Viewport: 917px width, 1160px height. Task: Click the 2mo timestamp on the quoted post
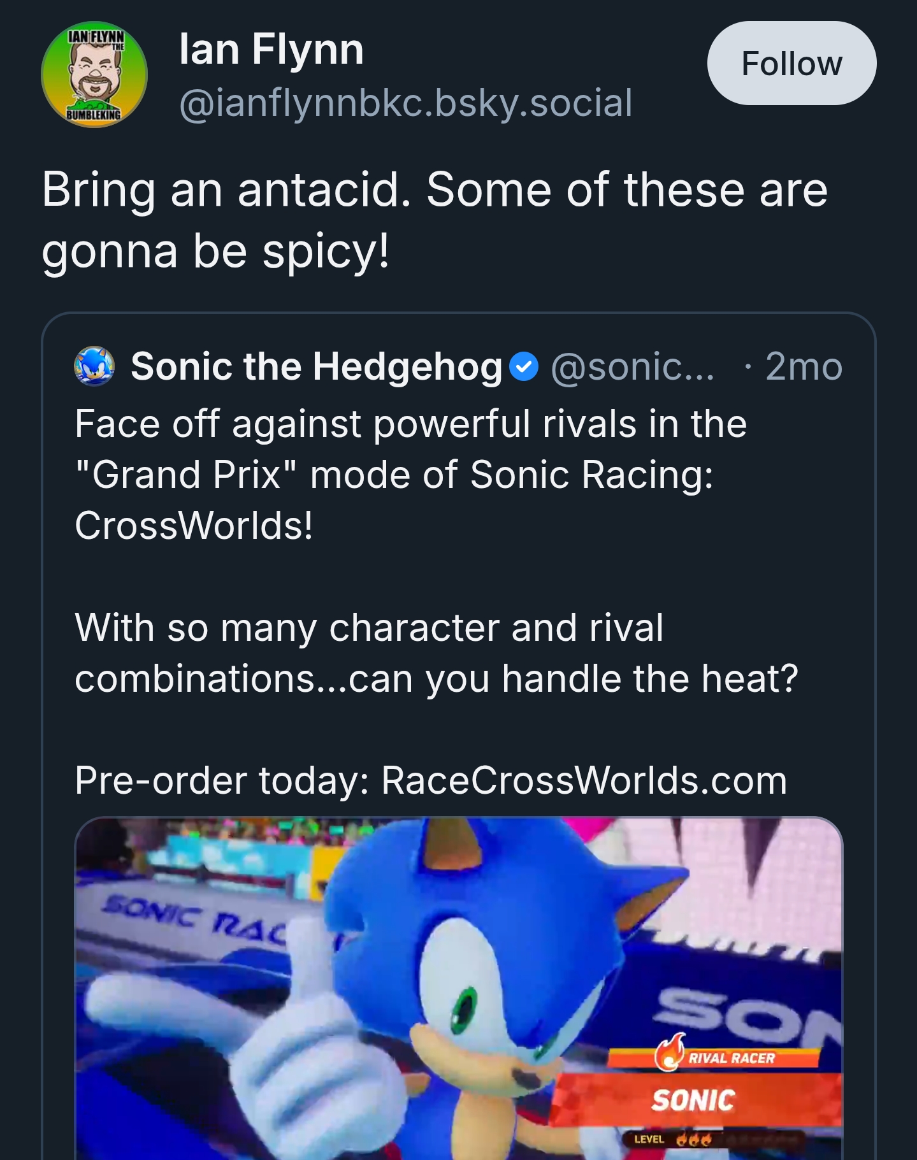coord(804,367)
